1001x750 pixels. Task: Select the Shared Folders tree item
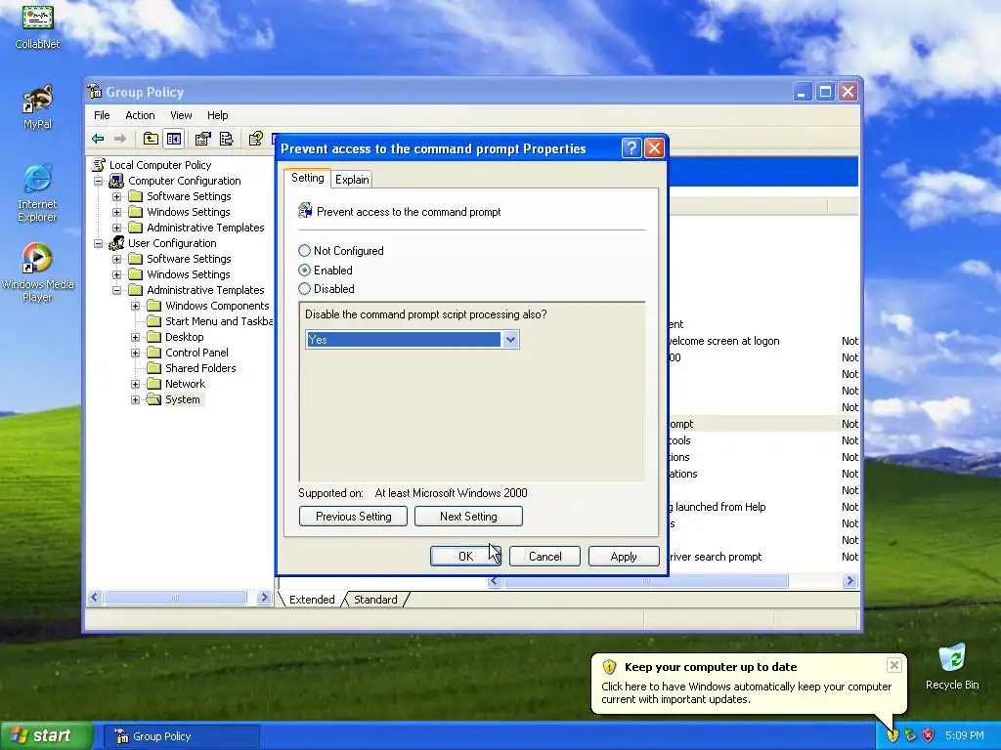(x=200, y=368)
